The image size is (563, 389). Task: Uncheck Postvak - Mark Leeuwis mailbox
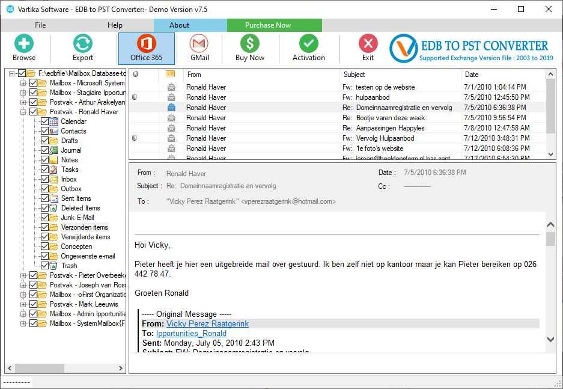[33, 304]
